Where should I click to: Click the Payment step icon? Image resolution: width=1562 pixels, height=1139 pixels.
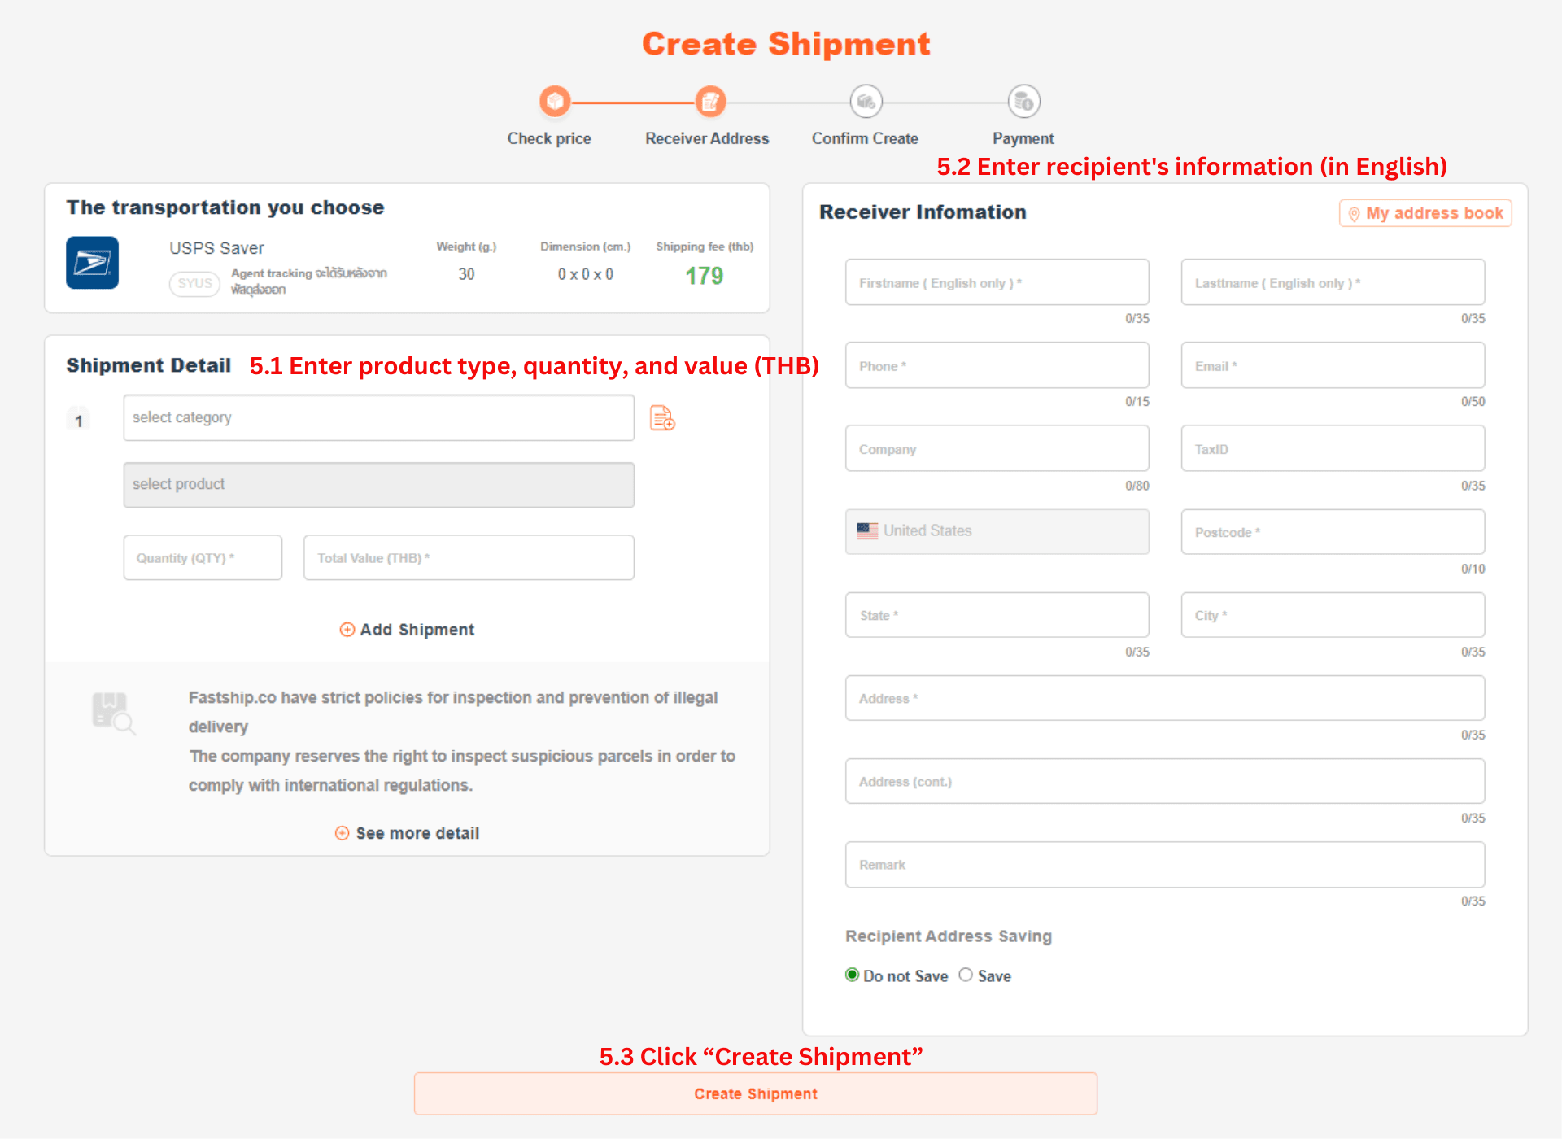[1023, 102]
